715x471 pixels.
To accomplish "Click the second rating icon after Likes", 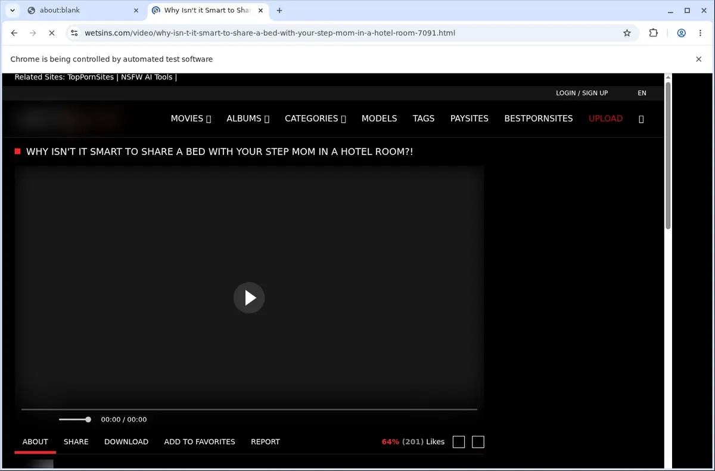I will (x=478, y=442).
